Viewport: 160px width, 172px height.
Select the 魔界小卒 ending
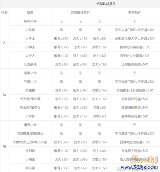[x=30, y=125]
